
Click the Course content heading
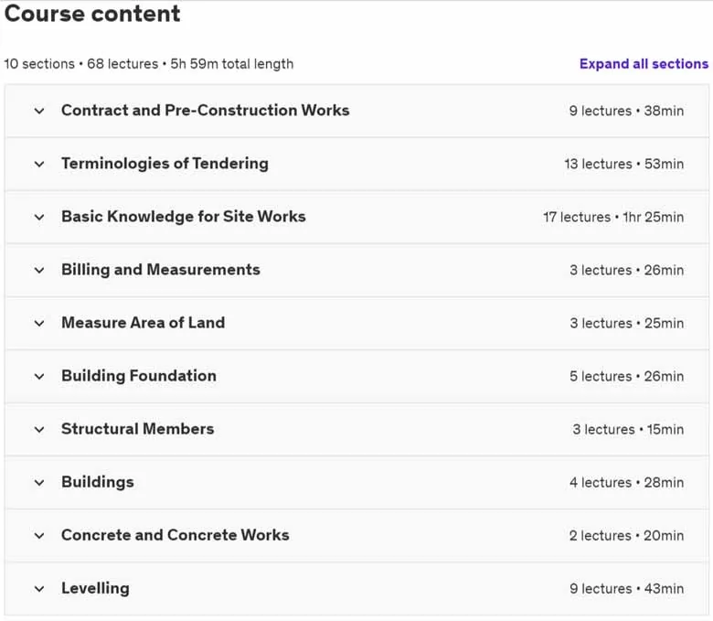[92, 13]
